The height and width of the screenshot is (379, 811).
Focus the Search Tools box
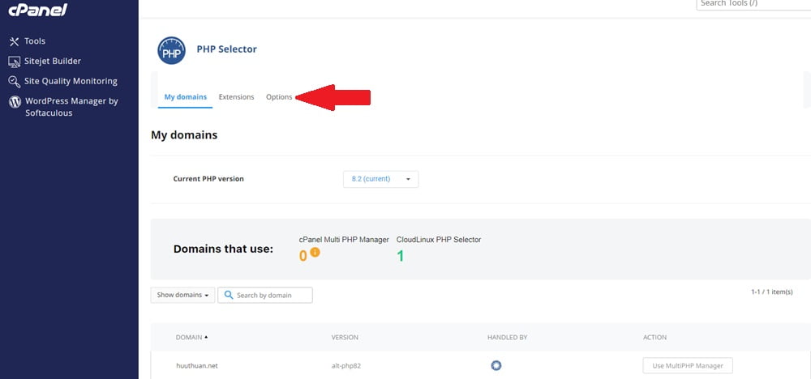click(753, 4)
